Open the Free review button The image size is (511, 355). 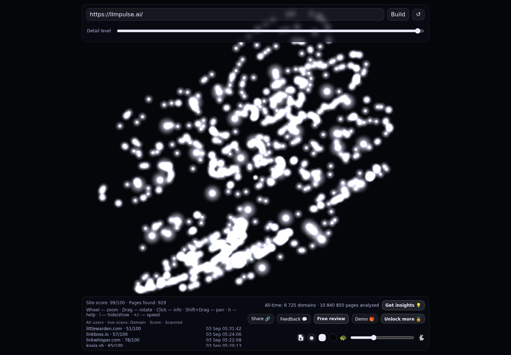coord(331,319)
